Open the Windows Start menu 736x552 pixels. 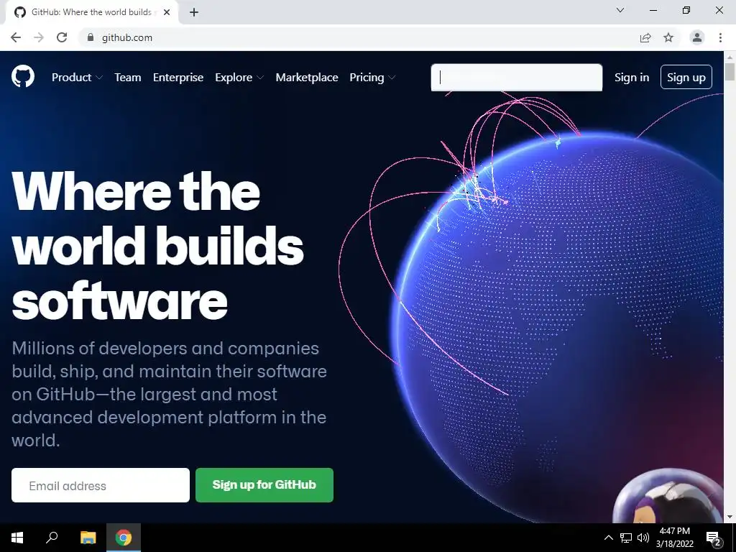(x=17, y=538)
